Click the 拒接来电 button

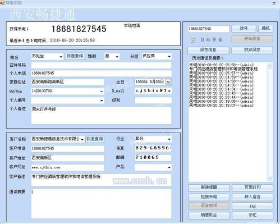209,197
